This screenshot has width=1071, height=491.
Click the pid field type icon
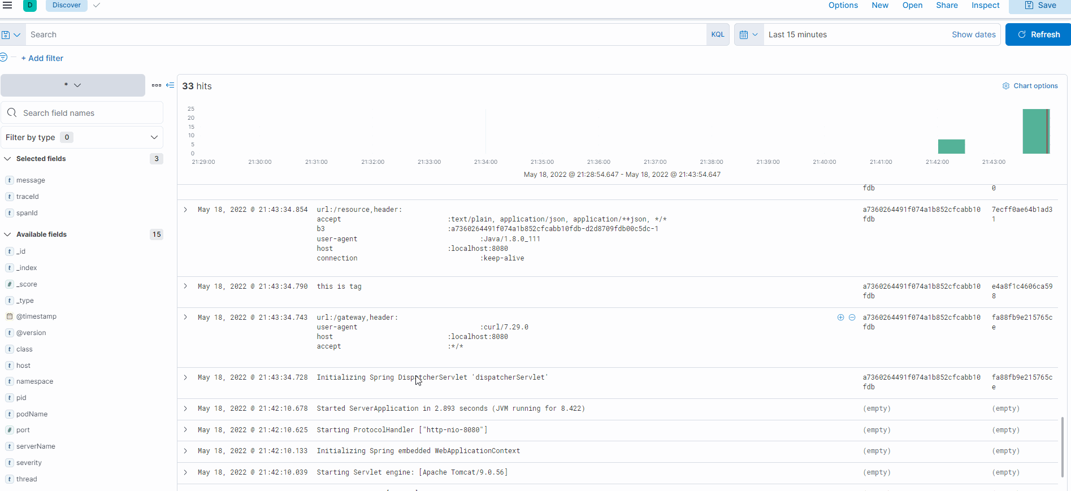tap(10, 398)
